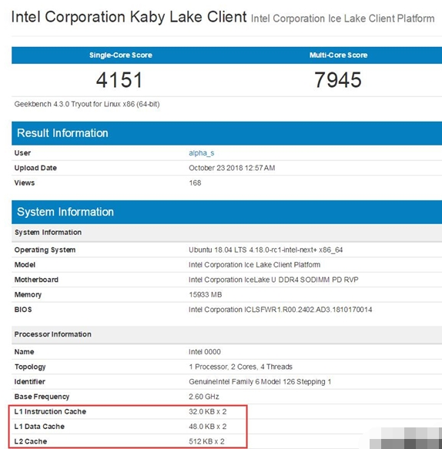The image size is (442, 449).
Task: Click the Result Information section header
Action: click(226, 133)
